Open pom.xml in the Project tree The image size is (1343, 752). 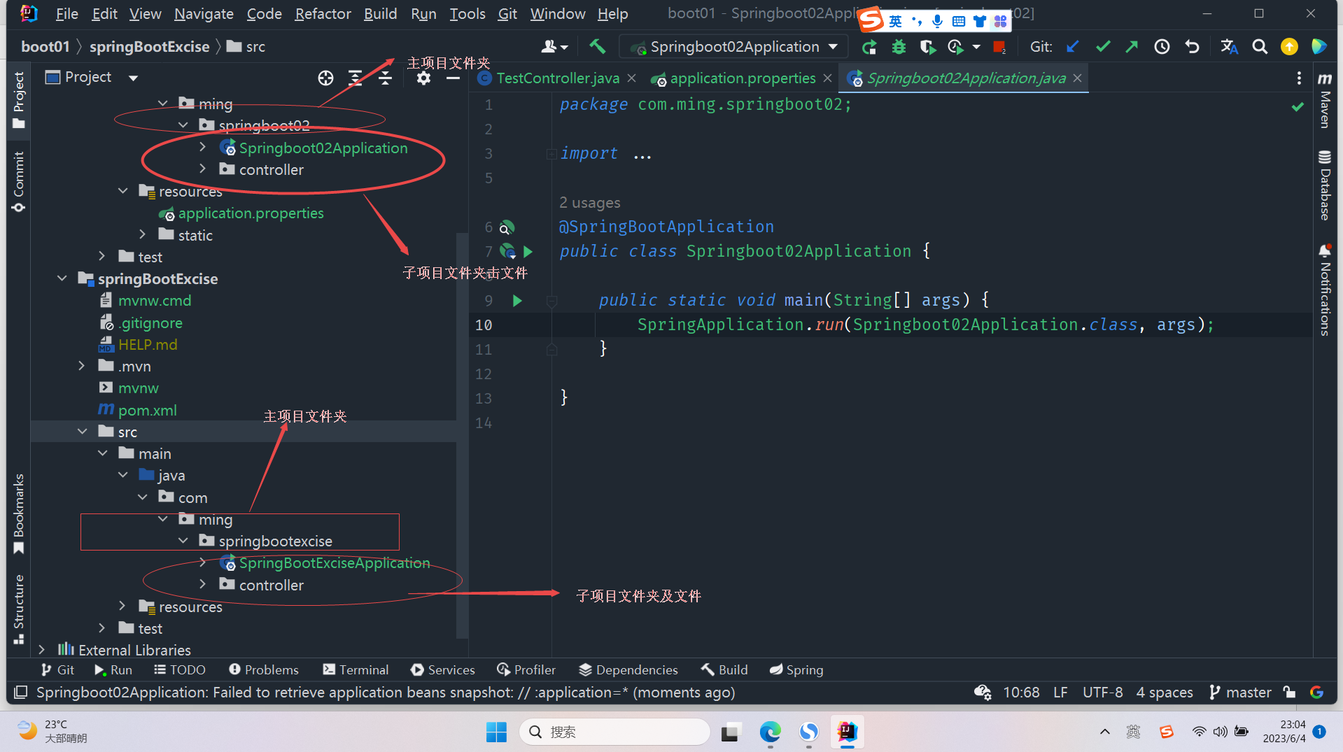click(x=147, y=410)
